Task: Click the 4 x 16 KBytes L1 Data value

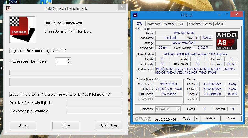Action: coord(212,84)
